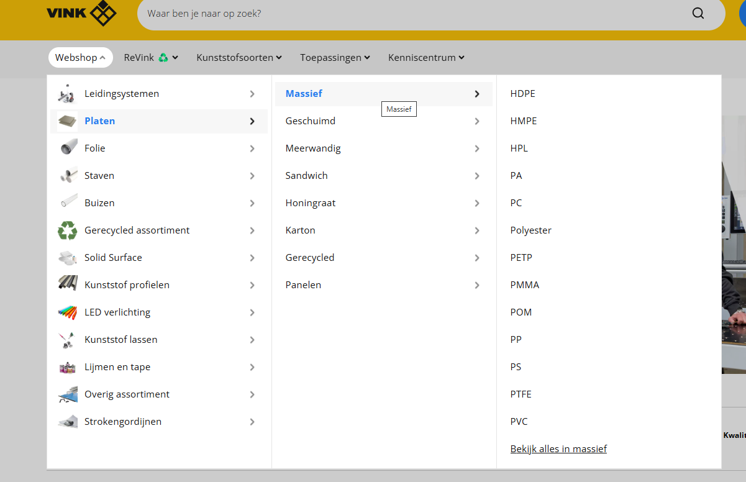Screen dimensions: 746x482
Task: Click the Bekijk alles in massief link
Action: tap(558, 449)
